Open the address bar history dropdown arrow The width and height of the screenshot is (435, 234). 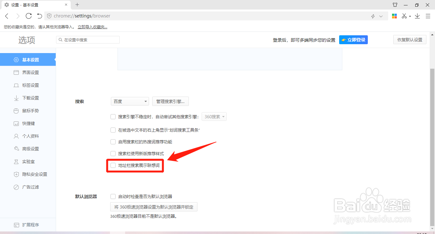click(381, 16)
